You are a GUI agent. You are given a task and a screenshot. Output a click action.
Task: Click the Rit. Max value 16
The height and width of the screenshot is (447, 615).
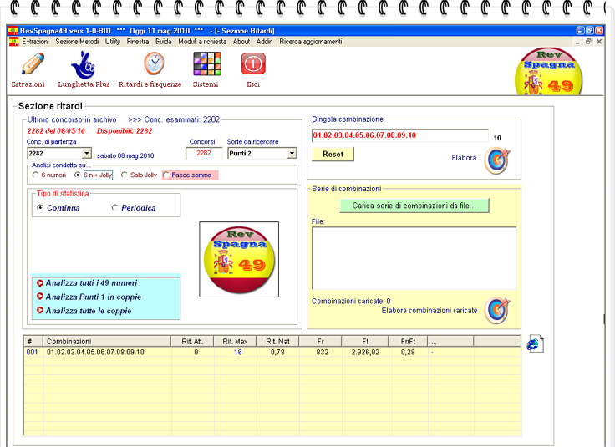tap(237, 352)
